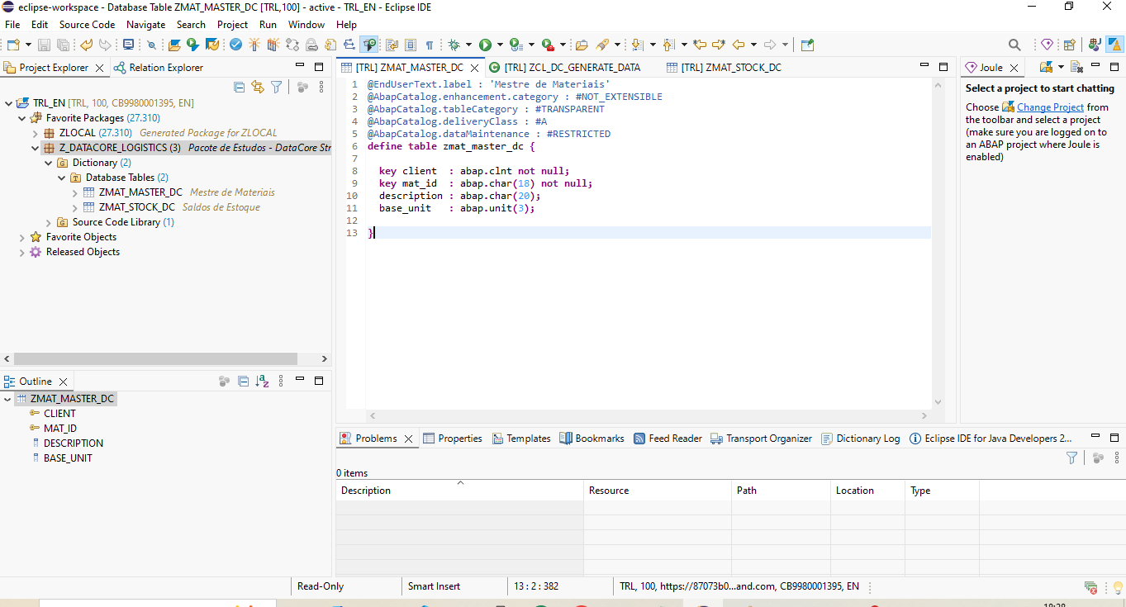The width and height of the screenshot is (1126, 607).
Task: Open the Navigate menu
Action: click(x=145, y=25)
